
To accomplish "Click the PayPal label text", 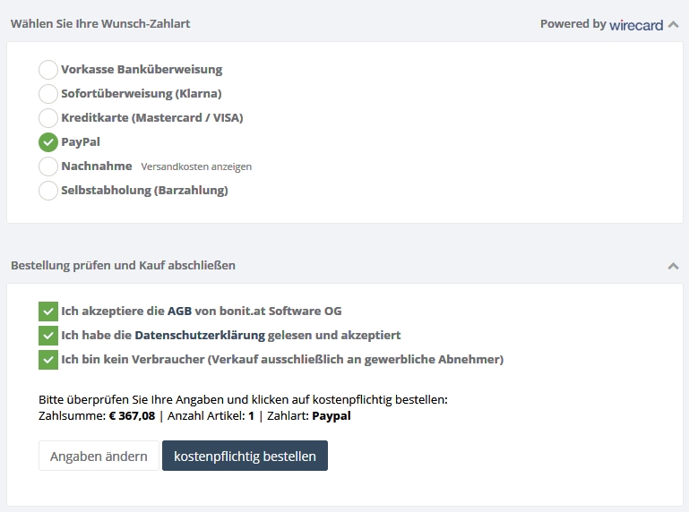I will 81,142.
